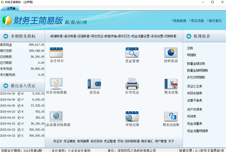
Task: Open the 资产负债表 report
Action: point(195,109)
